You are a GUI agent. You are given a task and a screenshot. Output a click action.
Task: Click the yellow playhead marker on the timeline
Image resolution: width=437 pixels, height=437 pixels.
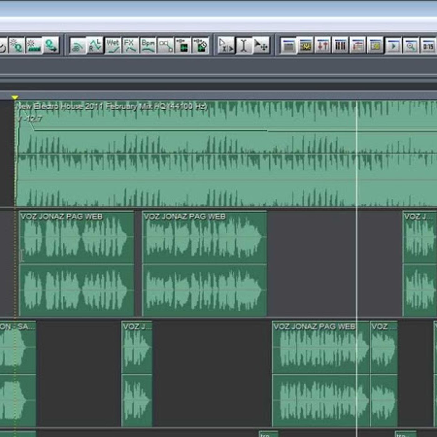[15, 98]
